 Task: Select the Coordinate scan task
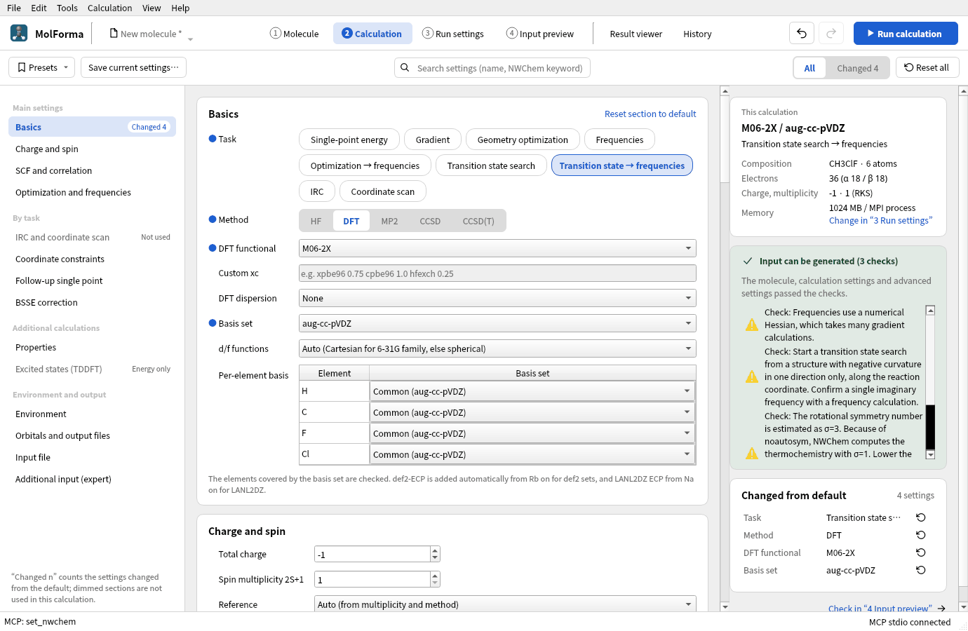[x=383, y=191]
